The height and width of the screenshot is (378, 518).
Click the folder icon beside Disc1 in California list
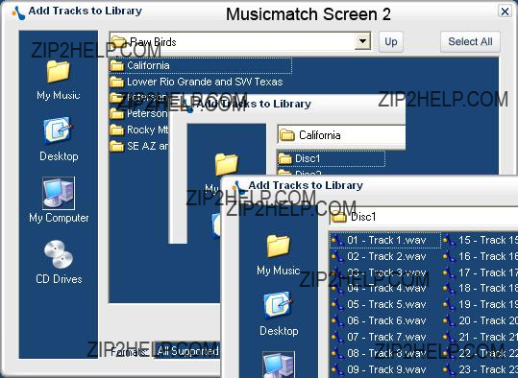285,159
